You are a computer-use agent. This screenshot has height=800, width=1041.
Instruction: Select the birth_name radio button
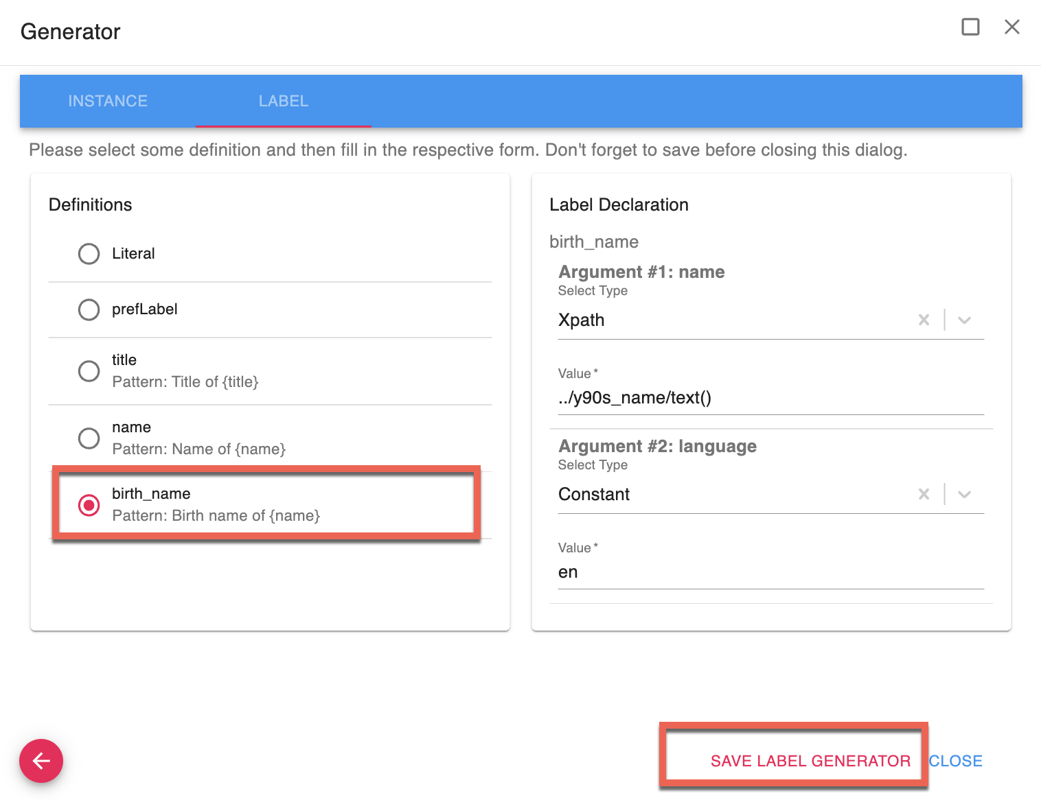89,505
